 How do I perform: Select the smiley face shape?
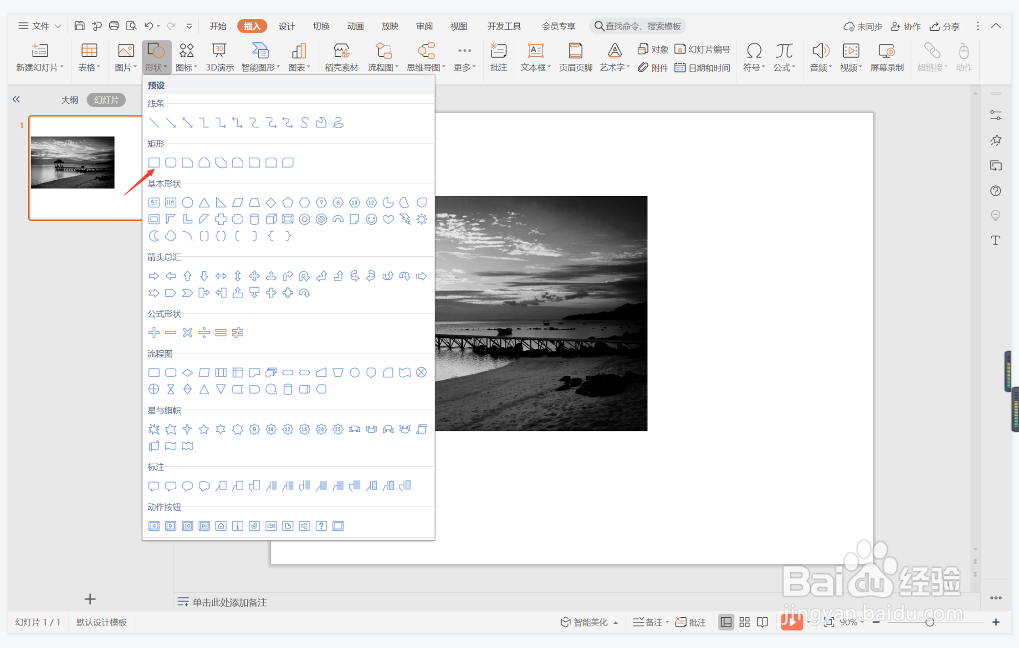372,219
